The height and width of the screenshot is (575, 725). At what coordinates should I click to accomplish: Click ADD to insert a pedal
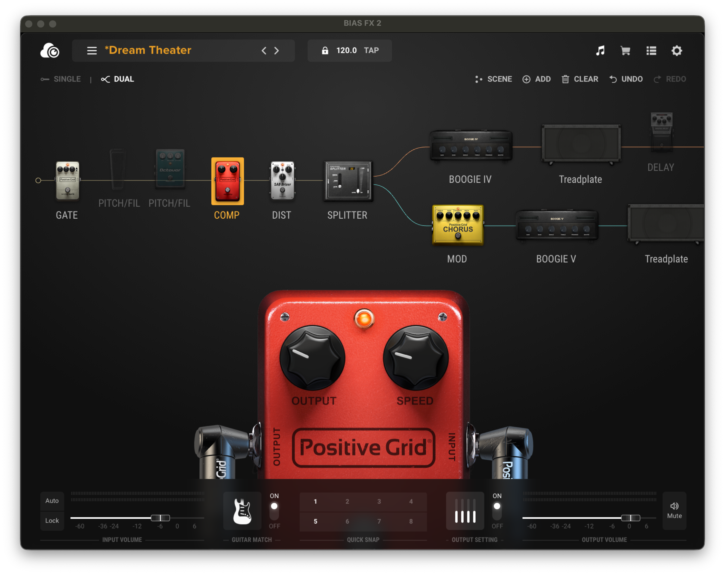536,79
